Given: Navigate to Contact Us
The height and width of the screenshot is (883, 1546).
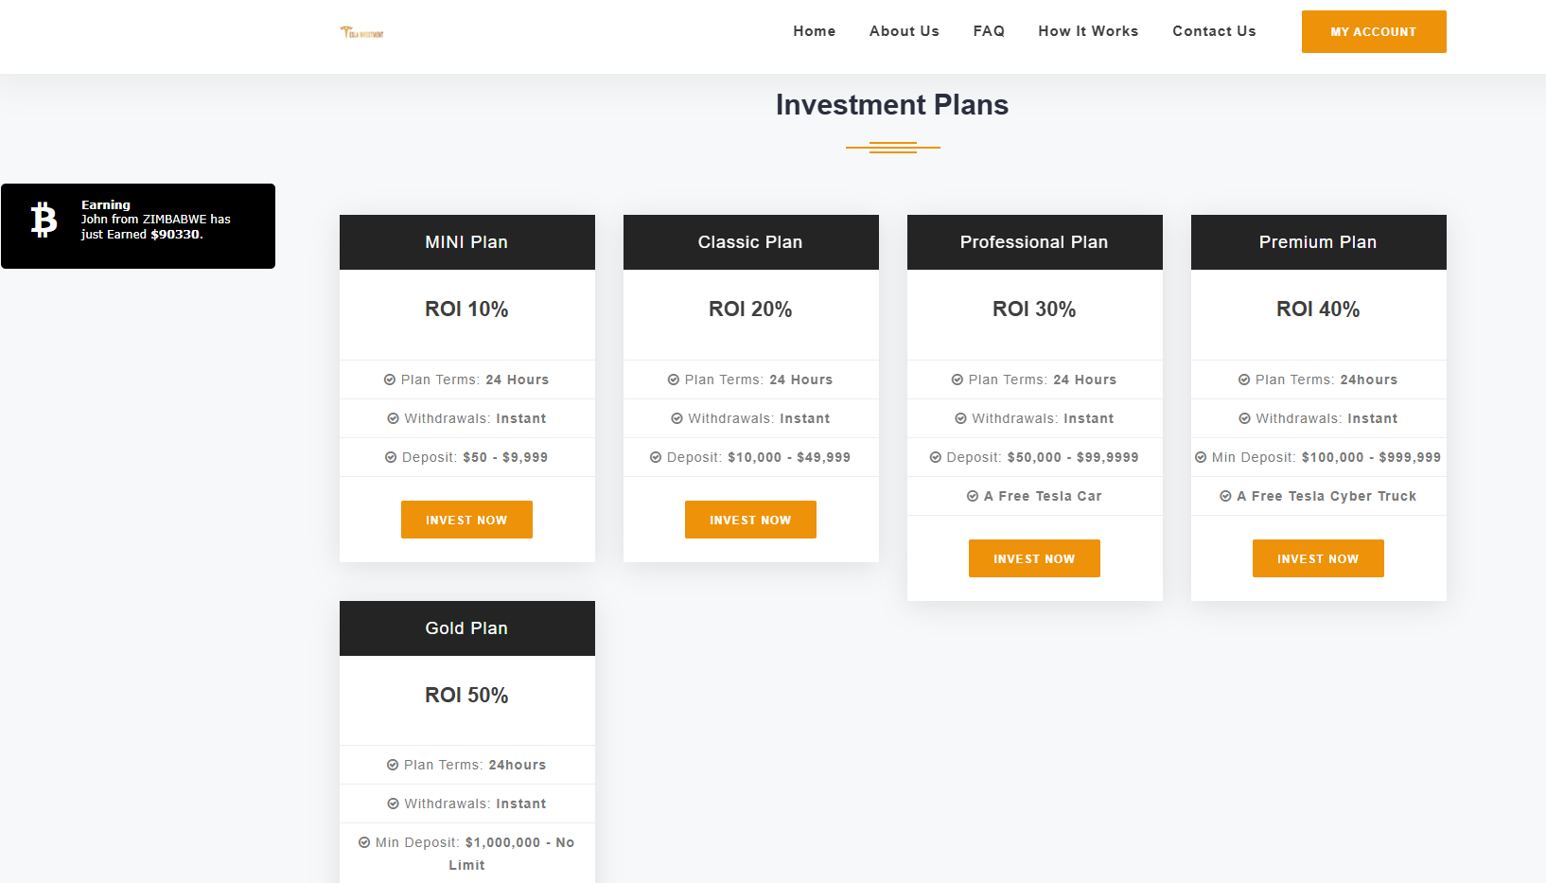Looking at the screenshot, I should pyautogui.click(x=1214, y=31).
